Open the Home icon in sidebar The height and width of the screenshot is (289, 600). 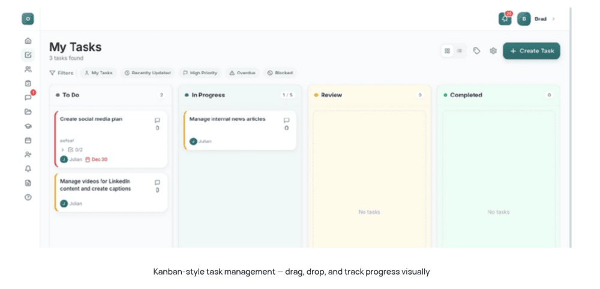[28, 41]
